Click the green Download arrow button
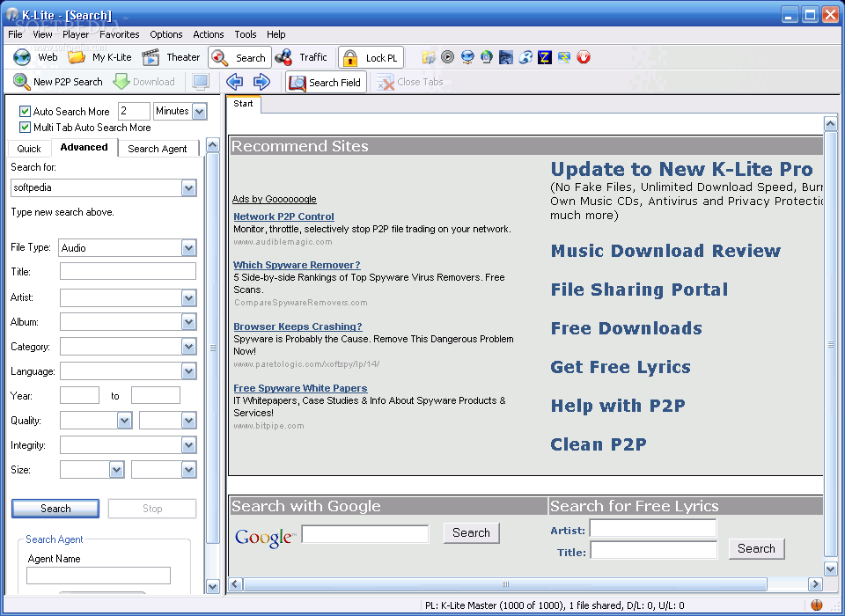 click(x=143, y=82)
